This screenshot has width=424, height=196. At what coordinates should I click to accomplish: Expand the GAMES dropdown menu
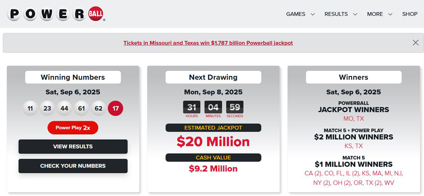(301, 14)
